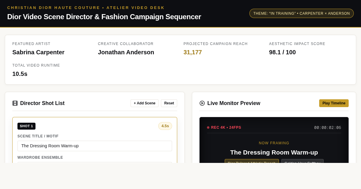
Task: Click the Dior Video Scene Director page title
Action: (x=104, y=17)
